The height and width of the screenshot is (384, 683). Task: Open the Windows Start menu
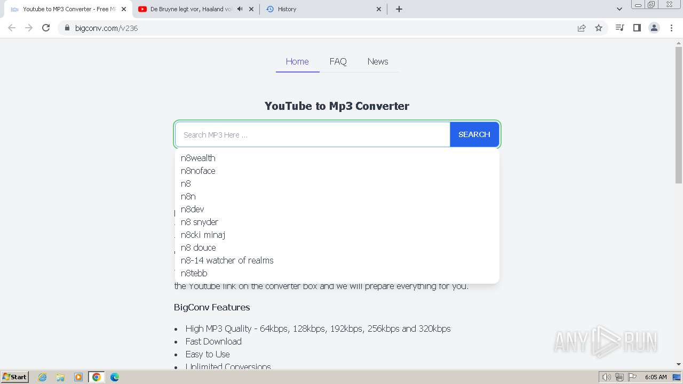point(15,377)
